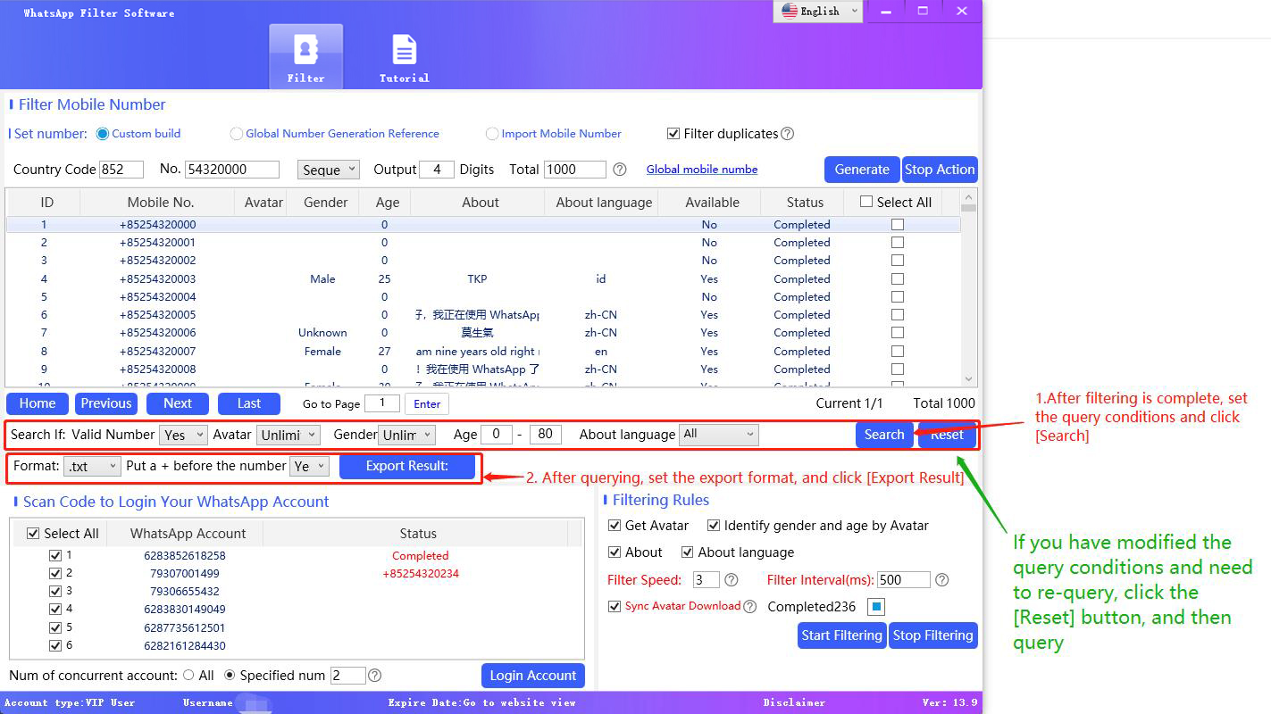
Task: Check the row for +85254320007
Action: [898, 352]
